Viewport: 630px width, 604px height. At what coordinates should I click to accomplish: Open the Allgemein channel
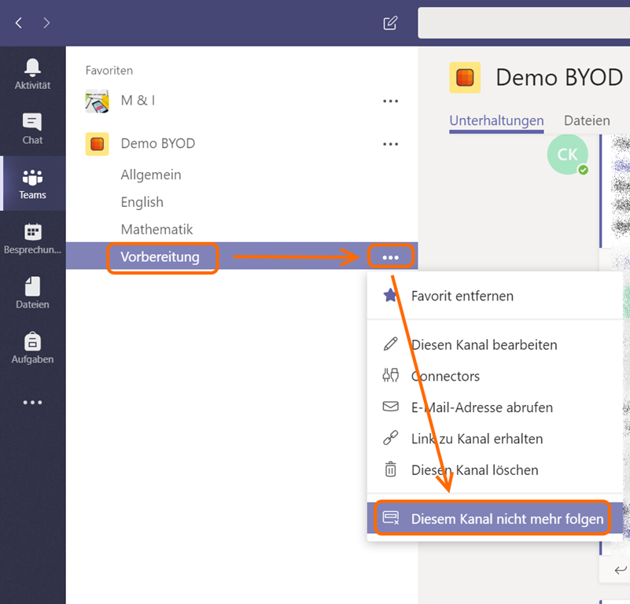coord(151,175)
